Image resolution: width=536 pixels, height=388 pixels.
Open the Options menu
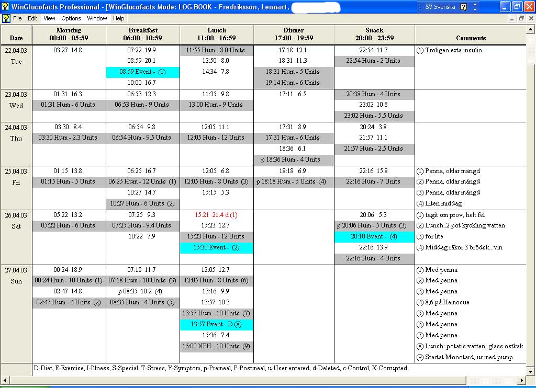(71, 18)
